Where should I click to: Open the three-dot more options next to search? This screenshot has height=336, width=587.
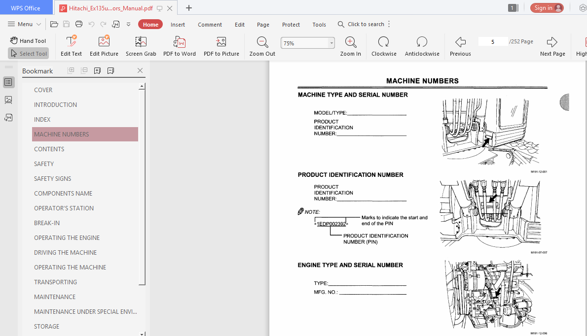point(389,24)
